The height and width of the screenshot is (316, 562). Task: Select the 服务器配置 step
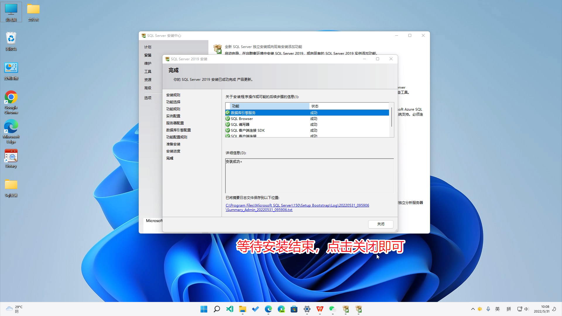tap(175, 123)
